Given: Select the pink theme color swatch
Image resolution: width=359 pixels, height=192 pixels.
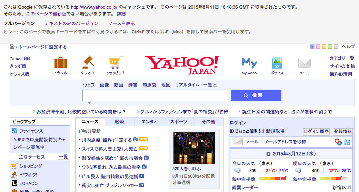Looking at the screenshot, I should coord(318,47).
